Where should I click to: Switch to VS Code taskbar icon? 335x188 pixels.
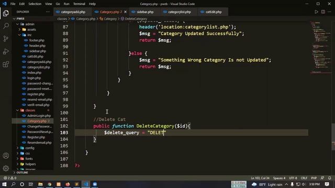pos(86,184)
